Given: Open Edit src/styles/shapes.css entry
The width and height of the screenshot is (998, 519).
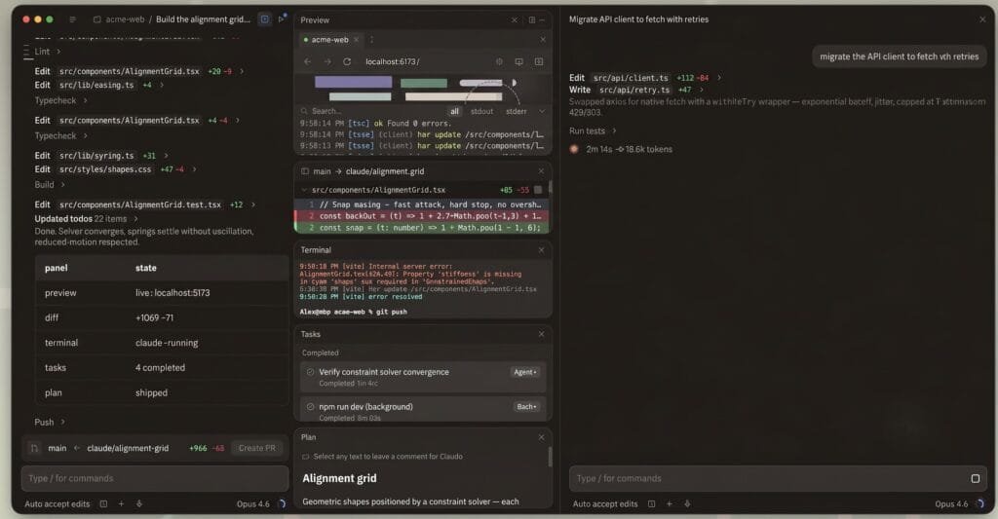Looking at the screenshot, I should coord(115,169).
